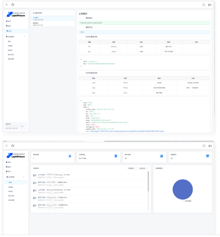Go to 团队成员 in the API docs sidebar

coord(11,54)
